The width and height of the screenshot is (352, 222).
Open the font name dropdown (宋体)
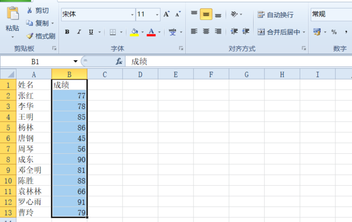pos(132,15)
